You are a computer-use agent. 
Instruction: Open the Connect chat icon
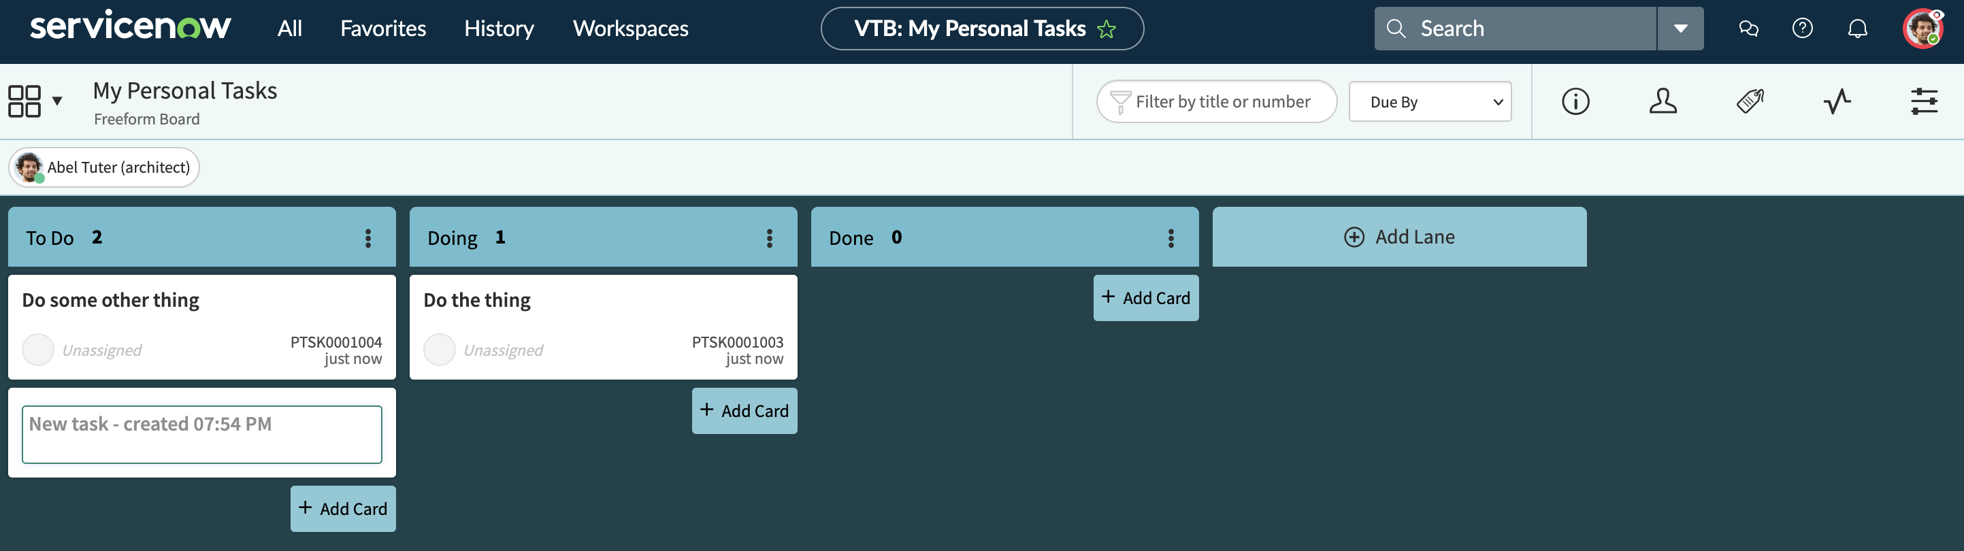tap(1748, 29)
